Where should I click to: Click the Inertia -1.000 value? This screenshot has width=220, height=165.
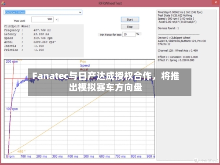pos(39,46)
